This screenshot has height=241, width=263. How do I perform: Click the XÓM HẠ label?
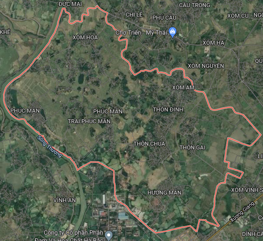[x=213, y=43]
